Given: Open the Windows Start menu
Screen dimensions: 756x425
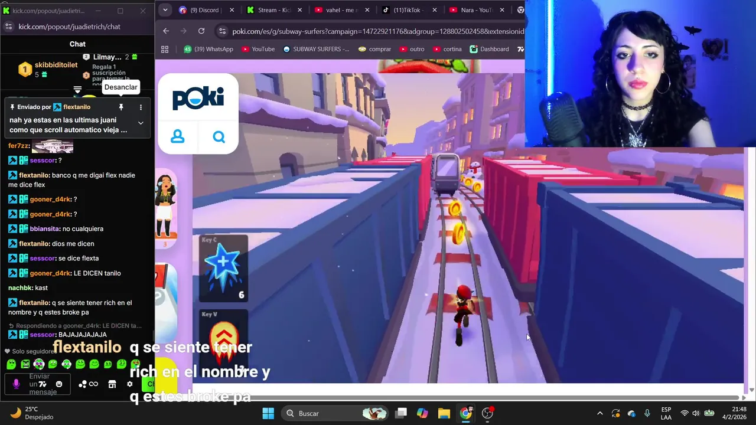Looking at the screenshot, I should [268, 413].
